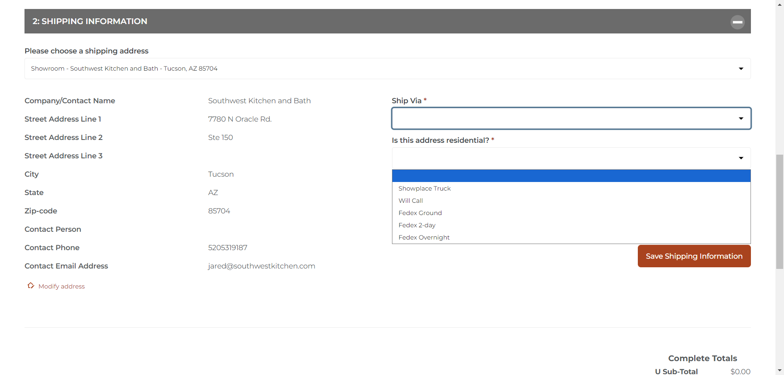Click the Southwest Kitchen and Bath company value
Screen dimensions: 784x375
coord(259,101)
